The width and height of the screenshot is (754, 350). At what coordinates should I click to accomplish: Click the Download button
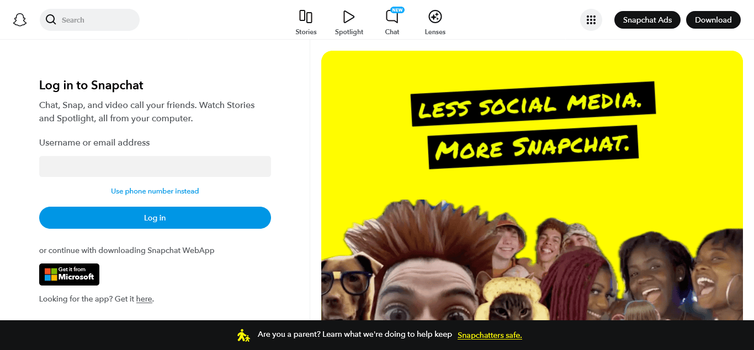click(713, 20)
